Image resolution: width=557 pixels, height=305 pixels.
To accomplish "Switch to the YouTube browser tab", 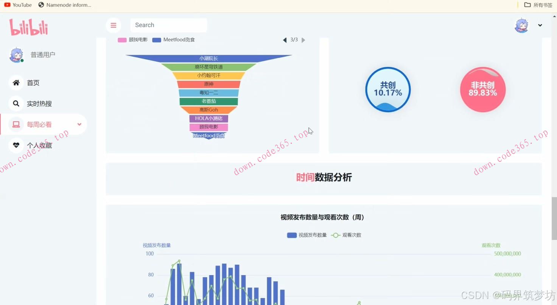I will pyautogui.click(x=17, y=5).
